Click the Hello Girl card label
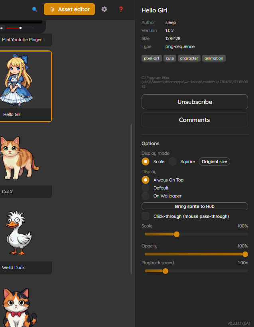Screen dimensions: 254x327 12,114
